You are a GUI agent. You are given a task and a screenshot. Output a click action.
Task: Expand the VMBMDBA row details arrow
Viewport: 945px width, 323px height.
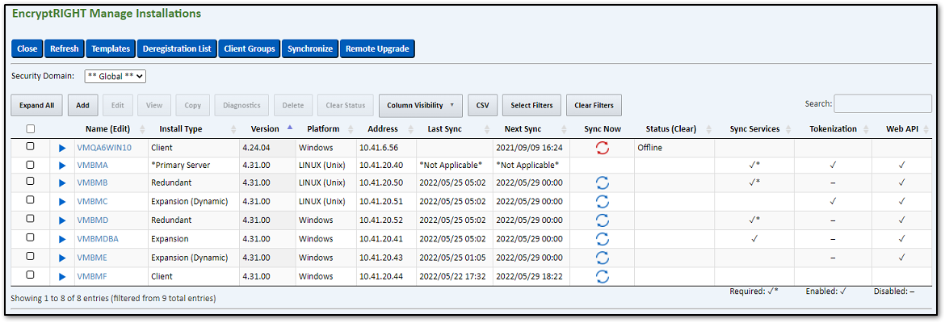coord(63,239)
